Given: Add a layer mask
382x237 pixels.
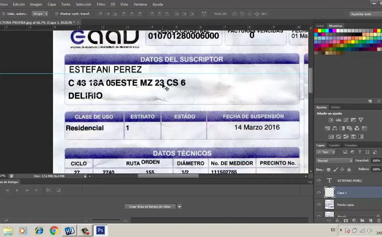Looking at the screenshot, I should 346,221.
